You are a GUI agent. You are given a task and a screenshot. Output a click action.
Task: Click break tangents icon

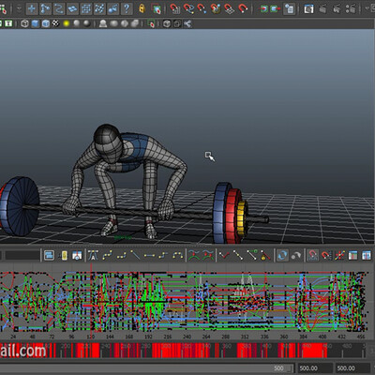(224, 255)
